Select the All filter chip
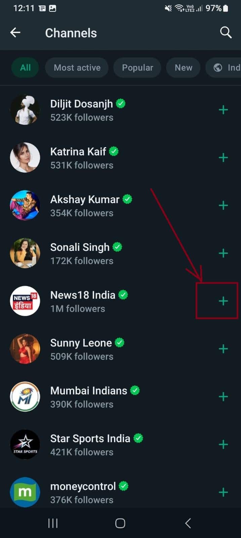This screenshot has height=538, width=241. pos(25,68)
